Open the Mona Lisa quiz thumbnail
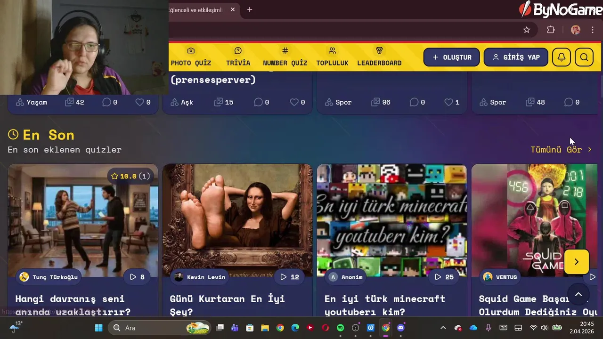 237,220
